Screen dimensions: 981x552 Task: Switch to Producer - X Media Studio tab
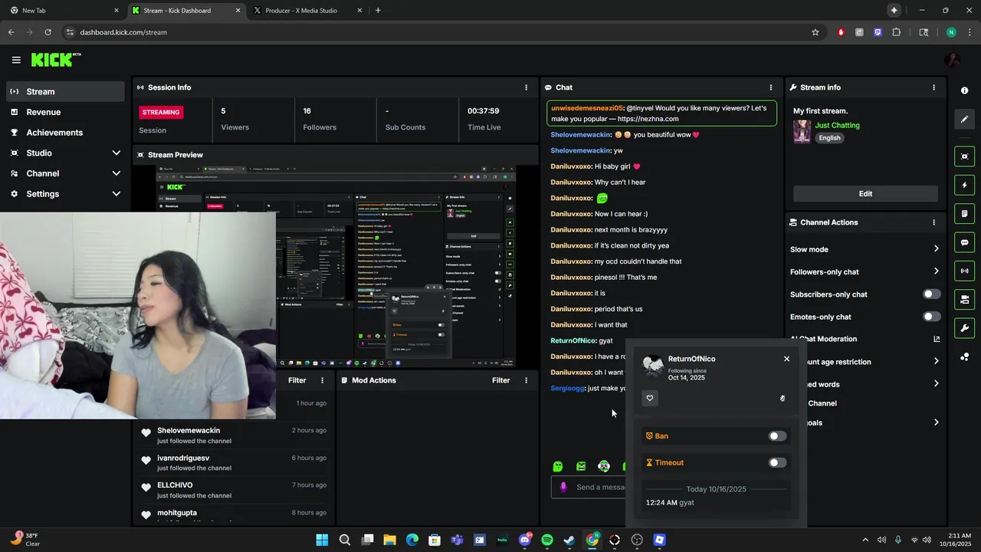(307, 11)
